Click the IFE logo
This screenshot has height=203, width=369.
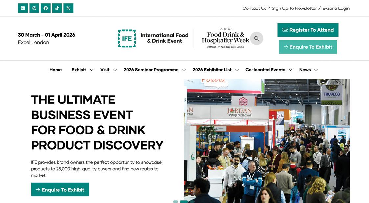click(153, 38)
